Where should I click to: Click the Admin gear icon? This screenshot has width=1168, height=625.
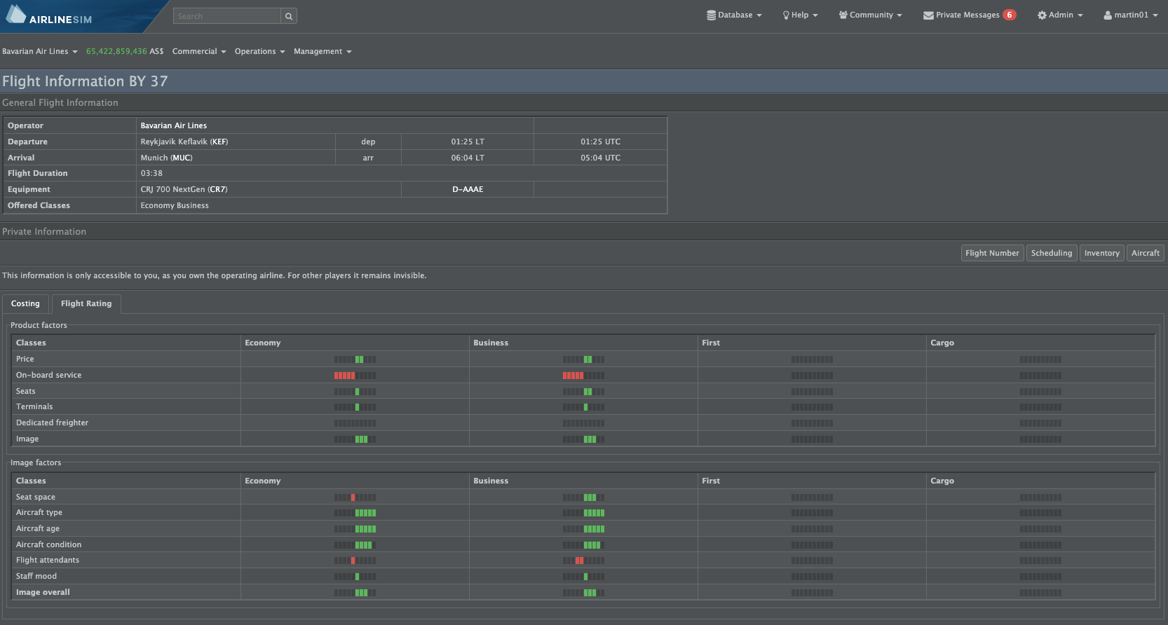[1042, 15]
